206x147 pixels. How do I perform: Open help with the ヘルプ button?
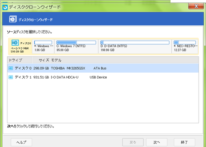(21, 142)
